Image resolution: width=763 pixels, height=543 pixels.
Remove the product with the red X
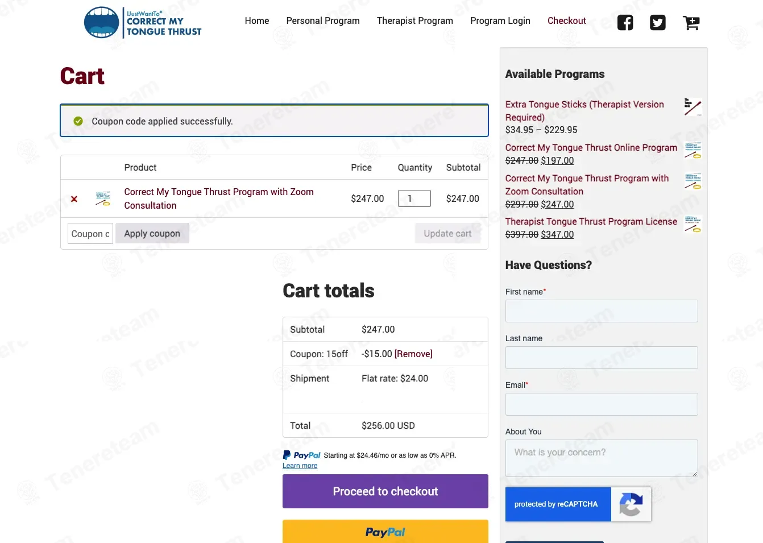click(x=74, y=199)
